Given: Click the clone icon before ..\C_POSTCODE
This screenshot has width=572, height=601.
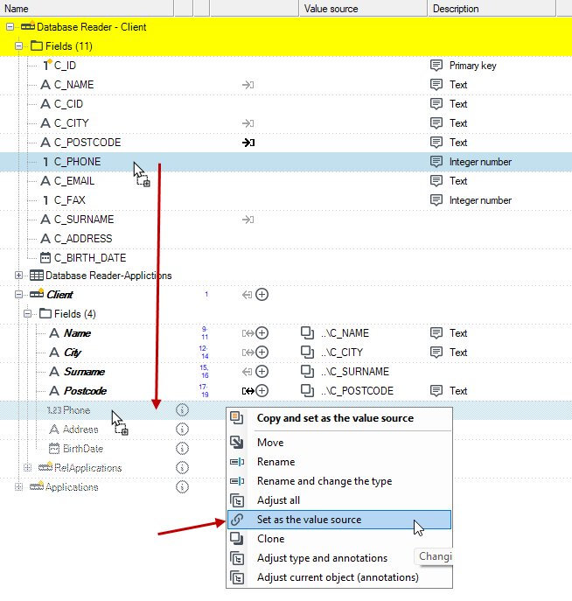Looking at the screenshot, I should (307, 390).
